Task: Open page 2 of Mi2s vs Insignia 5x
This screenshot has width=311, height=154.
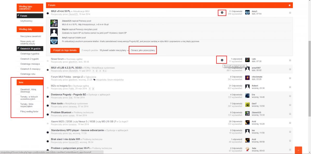Action: 93,89
